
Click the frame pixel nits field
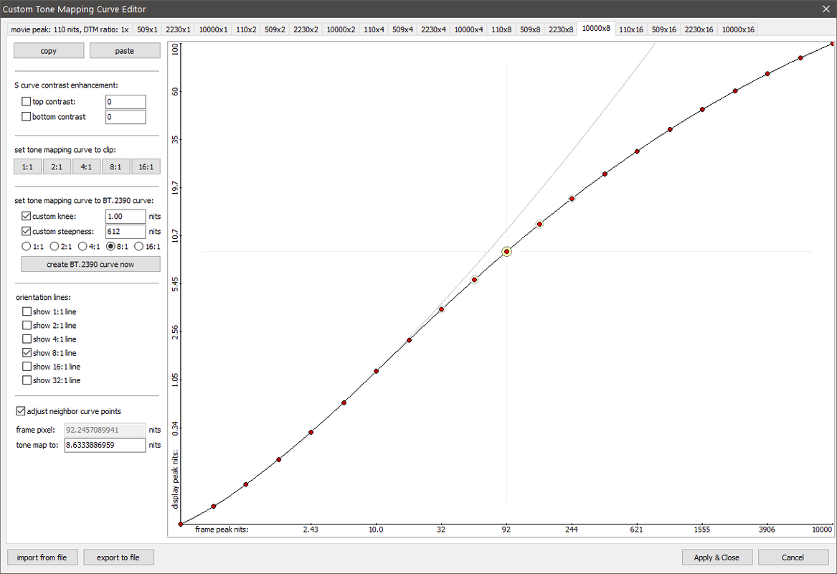(105, 430)
